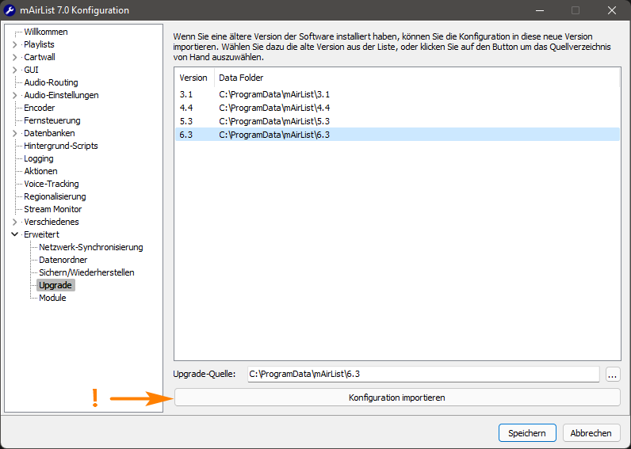
Task: Open the Encoder settings page
Action: (x=39, y=108)
